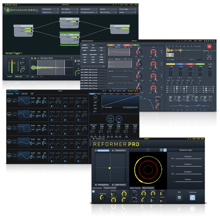This screenshot has width=220, height=220.
Task: Toggle first oscillator ON button in Igniter
Action: click(9, 101)
